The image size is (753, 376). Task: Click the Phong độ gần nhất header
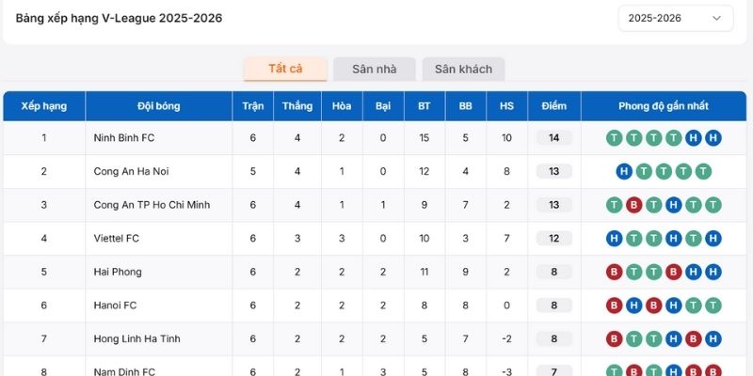[x=664, y=106]
